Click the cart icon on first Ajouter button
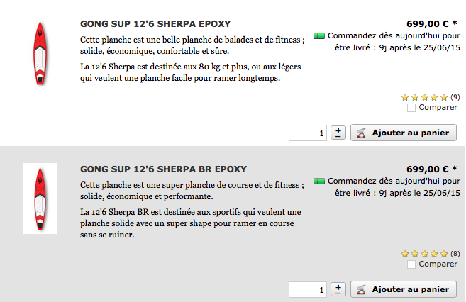The image size is (466, 302). click(361, 133)
